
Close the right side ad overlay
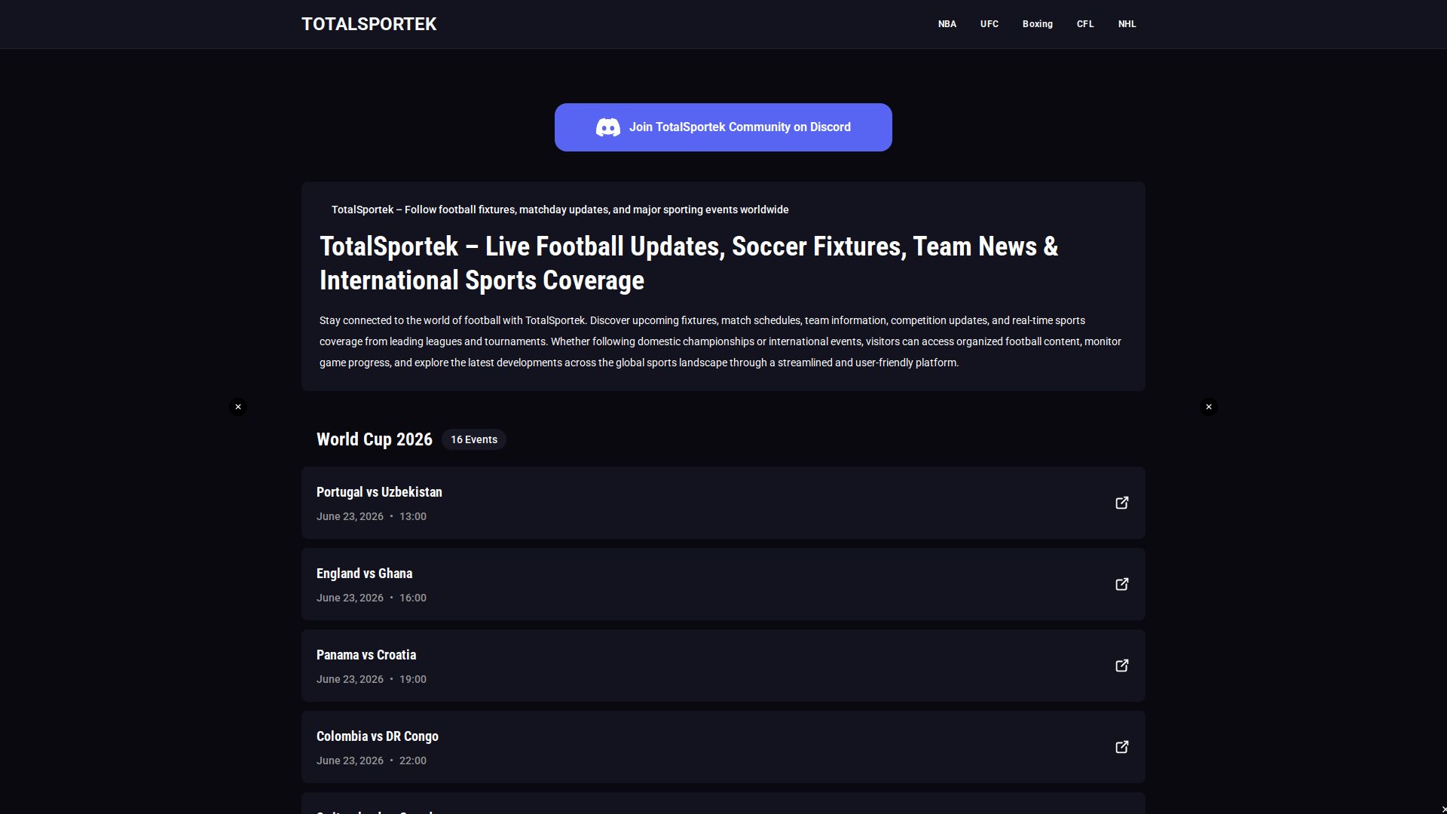click(1209, 407)
